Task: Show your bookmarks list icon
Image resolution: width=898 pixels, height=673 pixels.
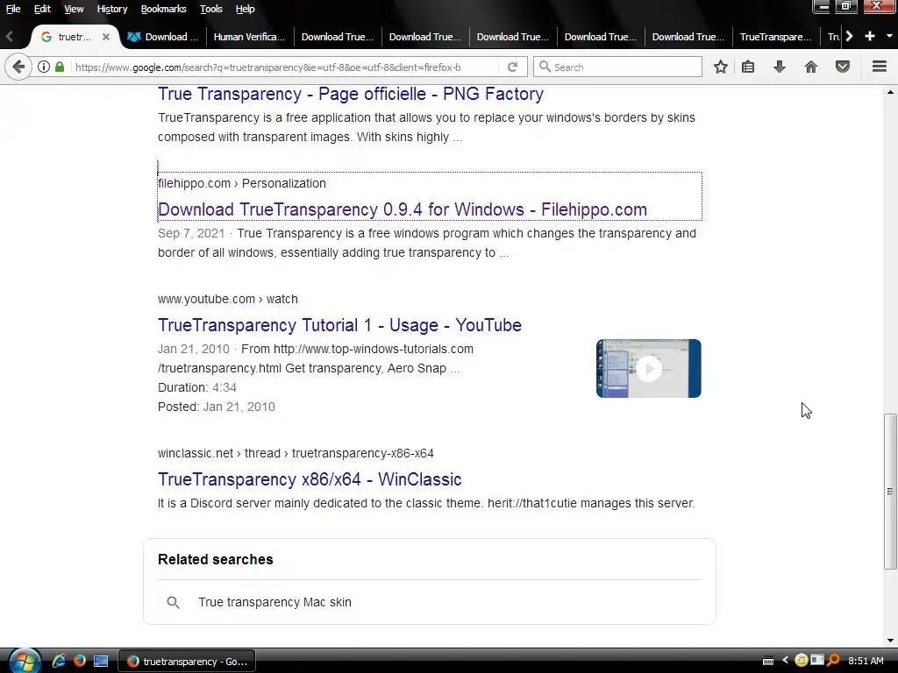Action: [x=748, y=67]
